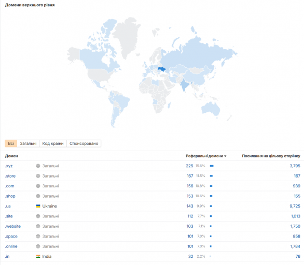This screenshot has height=265, width=304.
Task: Open the .xyz domain link
Action: point(9,166)
